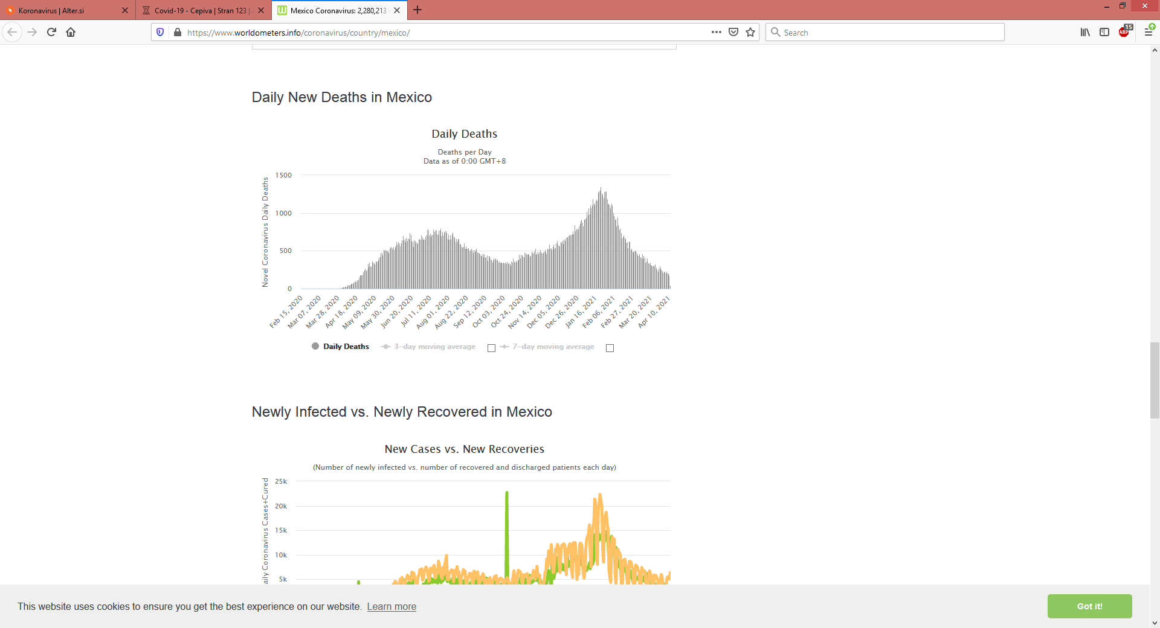Click New Cases vs. New Recoveries title
This screenshot has height=628, width=1160.
tap(465, 449)
